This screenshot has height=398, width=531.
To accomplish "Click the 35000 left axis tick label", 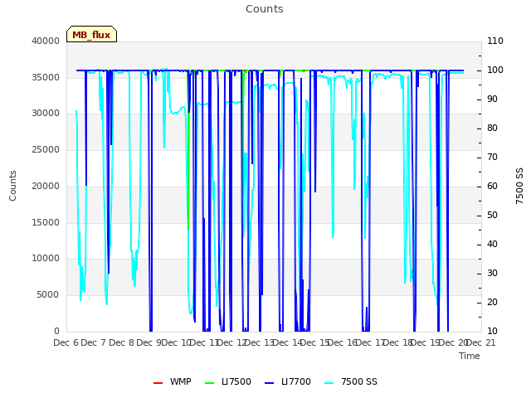I will pyautogui.click(x=46, y=77).
